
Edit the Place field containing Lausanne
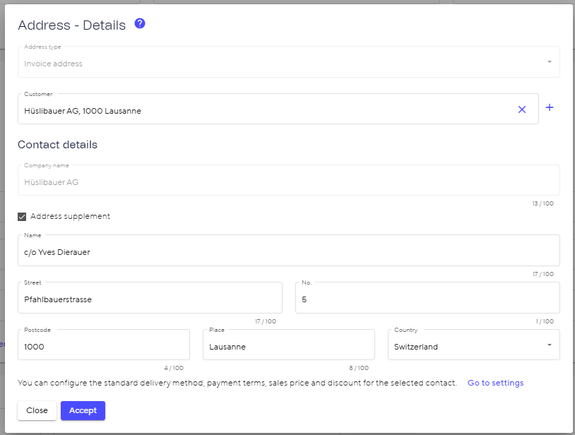coord(288,347)
